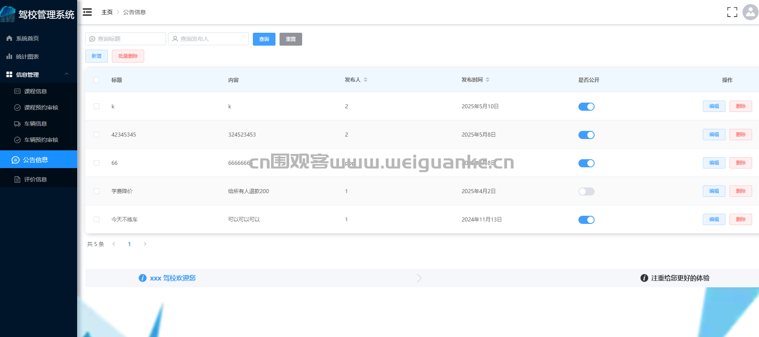The height and width of the screenshot is (337, 759).
Task: Toggle public switch for row 66
Action: [x=587, y=163]
